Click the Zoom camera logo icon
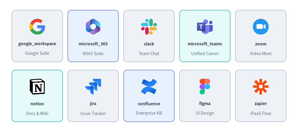The width and height of the screenshot is (298, 132). (x=261, y=26)
